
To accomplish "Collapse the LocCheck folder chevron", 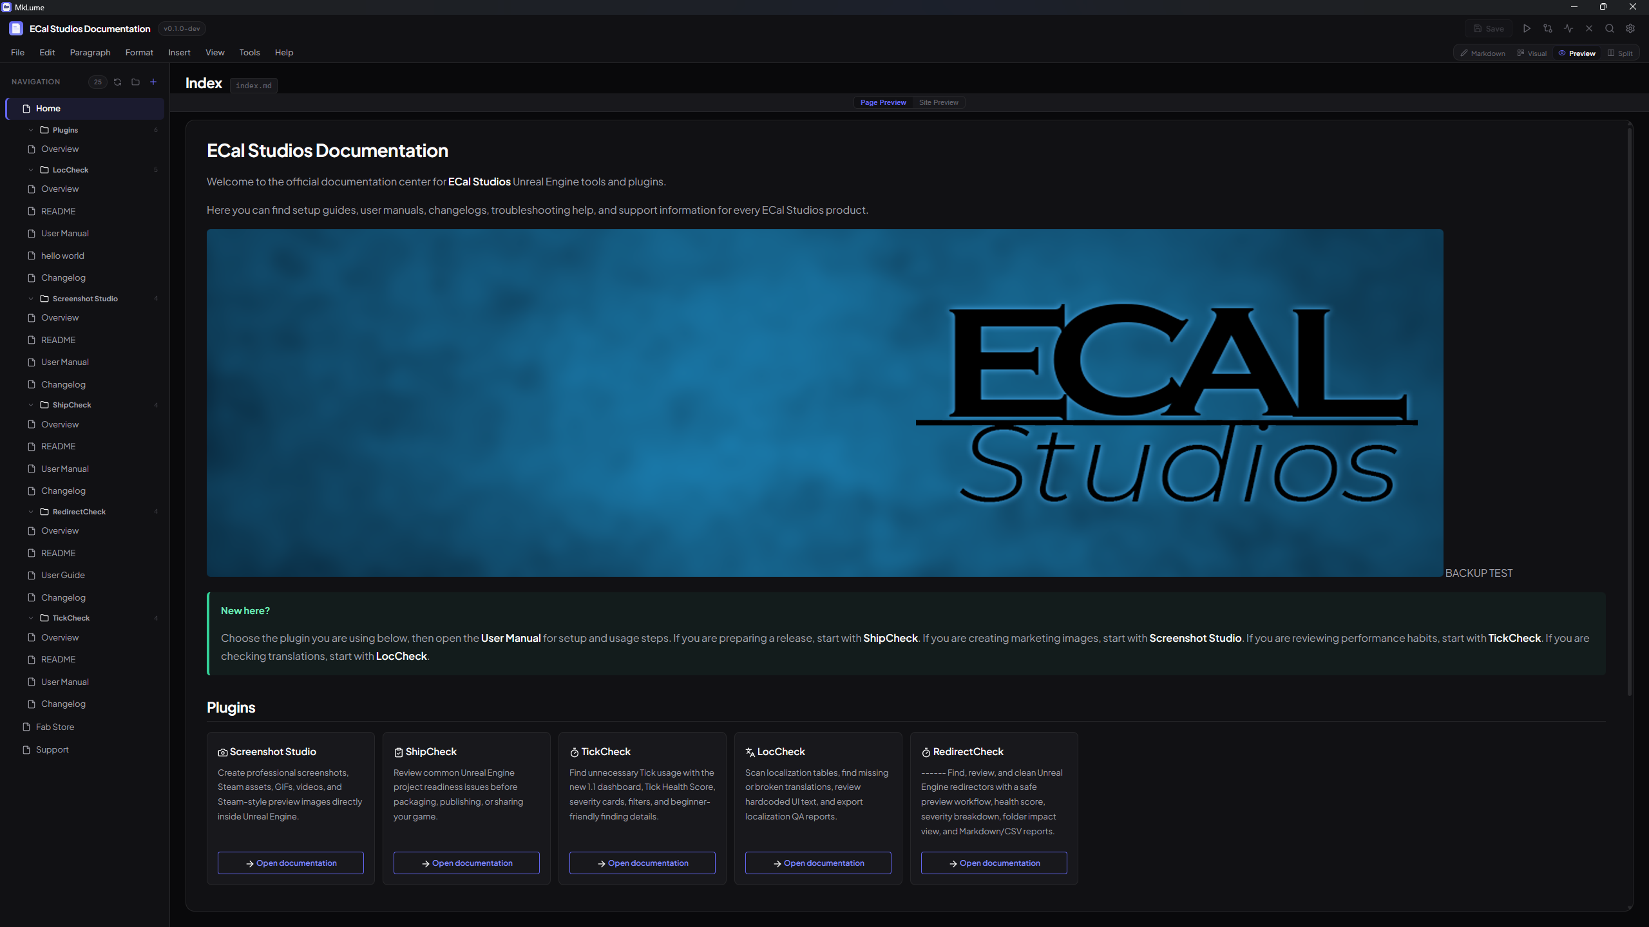I will coord(30,170).
